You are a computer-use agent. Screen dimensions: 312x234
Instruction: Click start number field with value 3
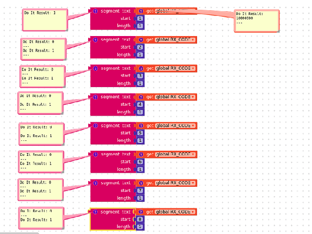(140, 76)
